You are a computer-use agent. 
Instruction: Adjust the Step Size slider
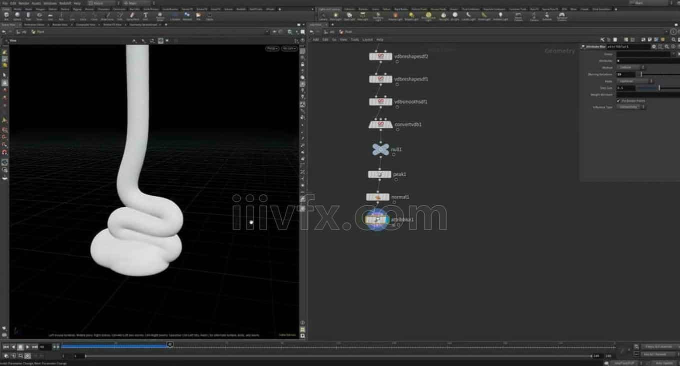(x=658, y=88)
